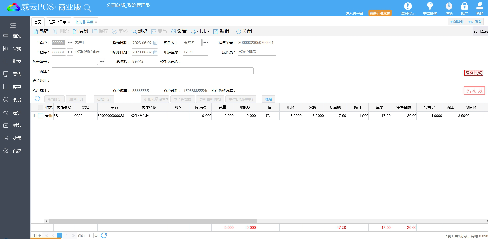The width and height of the screenshot is (488, 239).
Task: Tick the checkbox in row 1
Action: [41, 116]
